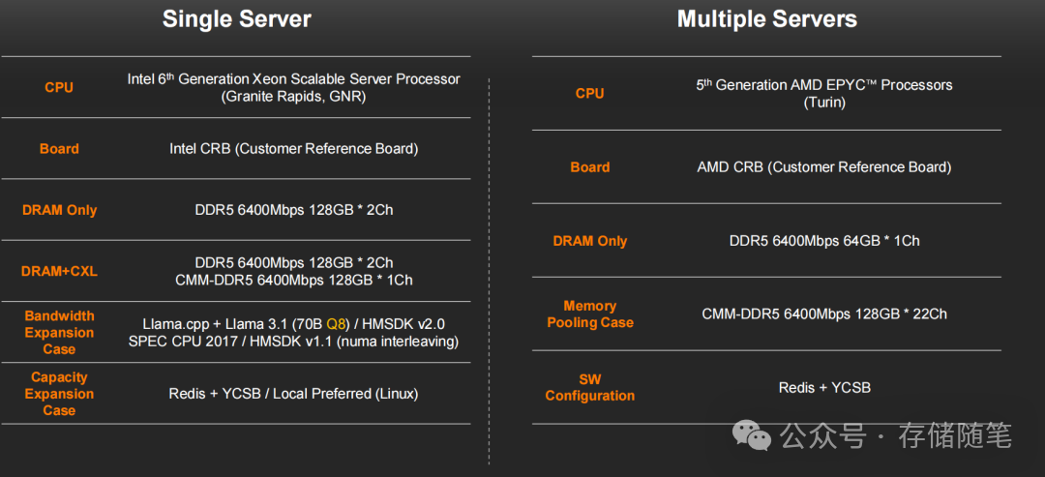The width and height of the screenshot is (1045, 477).
Task: Click the Multiple Servers heading
Action: pyautogui.click(x=766, y=19)
